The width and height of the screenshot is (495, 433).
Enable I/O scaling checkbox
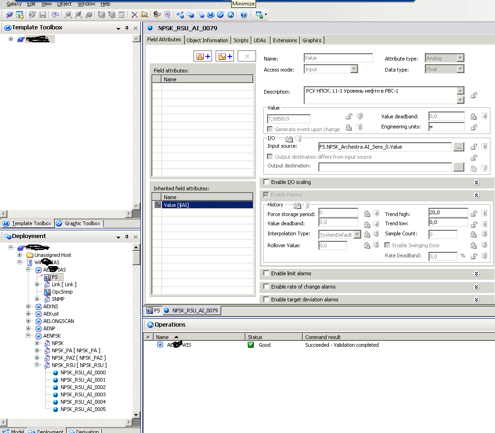click(266, 182)
